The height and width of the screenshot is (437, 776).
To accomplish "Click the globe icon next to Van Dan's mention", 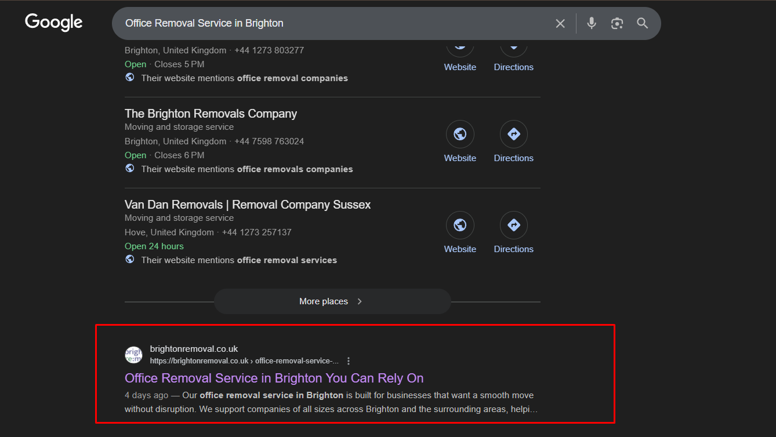I will pyautogui.click(x=129, y=258).
